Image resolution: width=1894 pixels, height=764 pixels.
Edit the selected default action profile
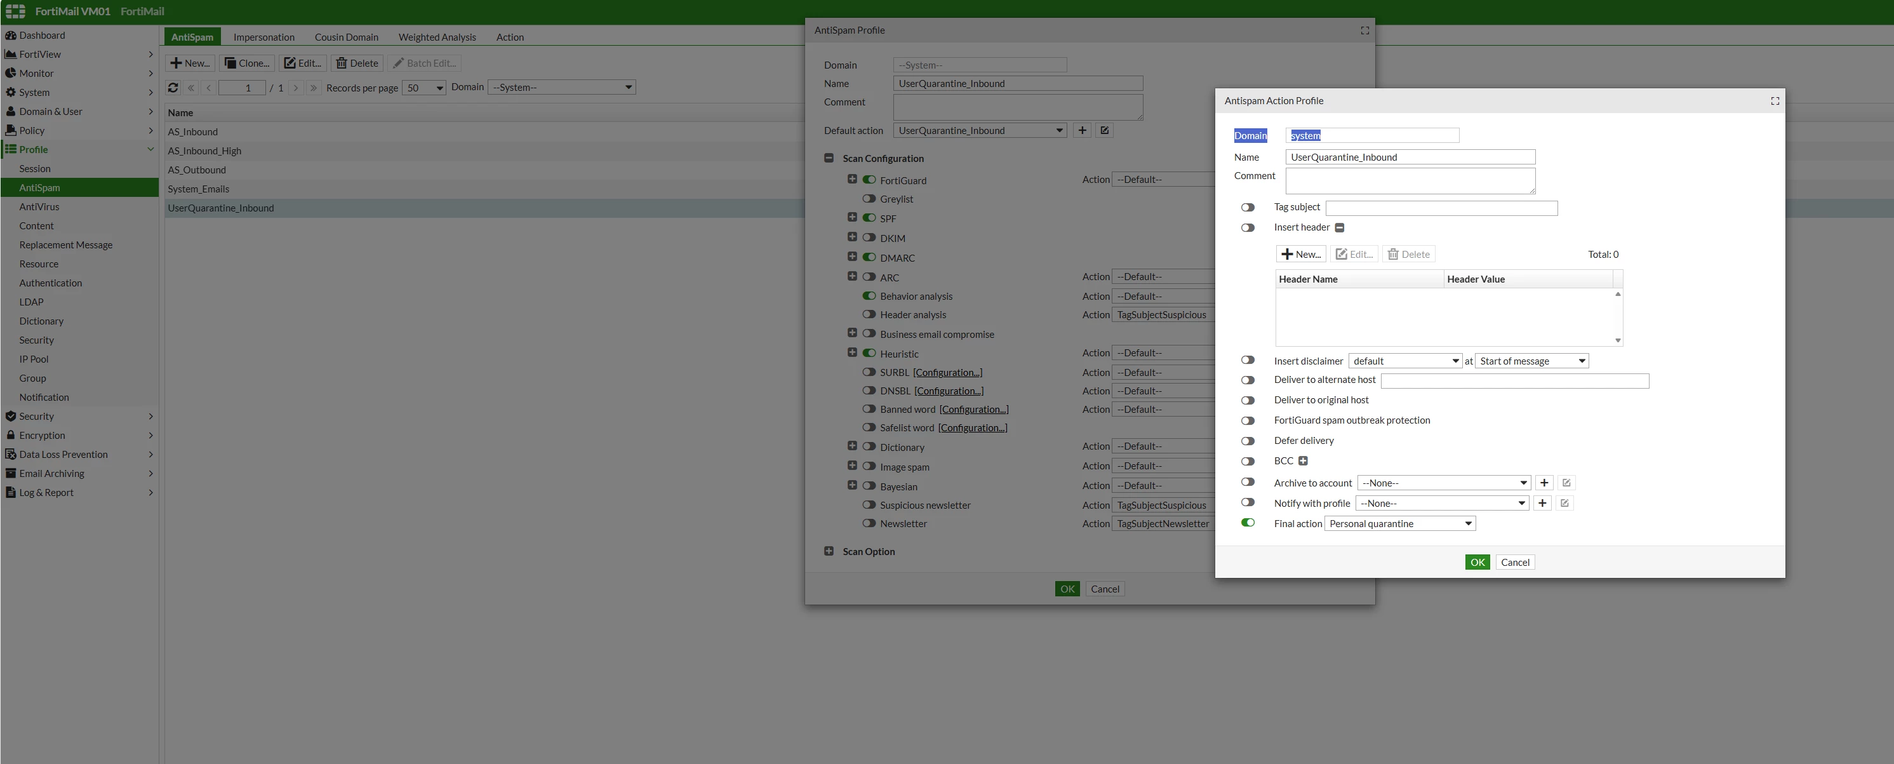[x=1104, y=130]
